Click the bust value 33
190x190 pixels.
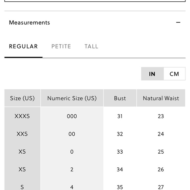(120, 152)
